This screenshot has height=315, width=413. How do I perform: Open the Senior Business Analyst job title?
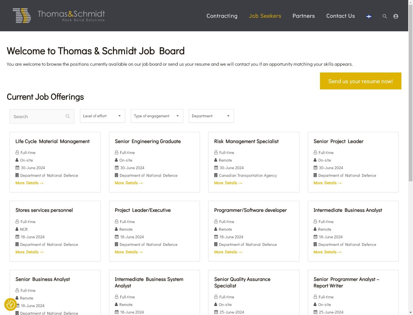pos(43,279)
